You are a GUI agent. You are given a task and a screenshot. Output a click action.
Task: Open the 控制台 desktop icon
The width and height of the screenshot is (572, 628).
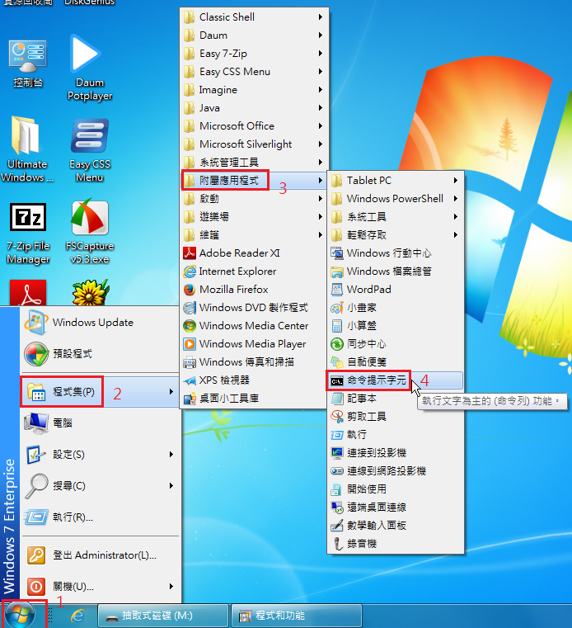pyautogui.click(x=27, y=64)
